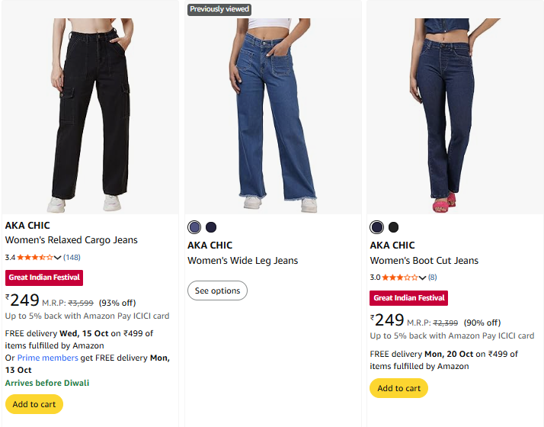This screenshot has width=544, height=427.
Task: Expand the 3.0 star rating chevron popover
Action: 423,278
